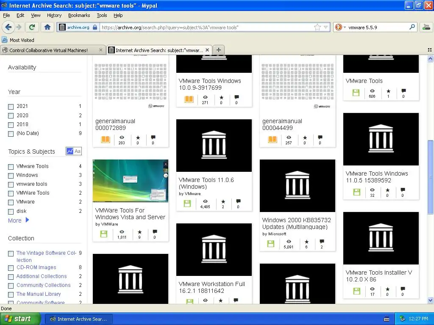
Task: Click the floppy icon under VMware Tools Windows 11.0.5
Action: 357,192
